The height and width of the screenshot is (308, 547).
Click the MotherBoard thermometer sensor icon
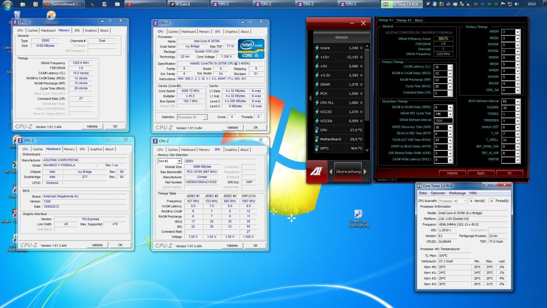click(317, 139)
